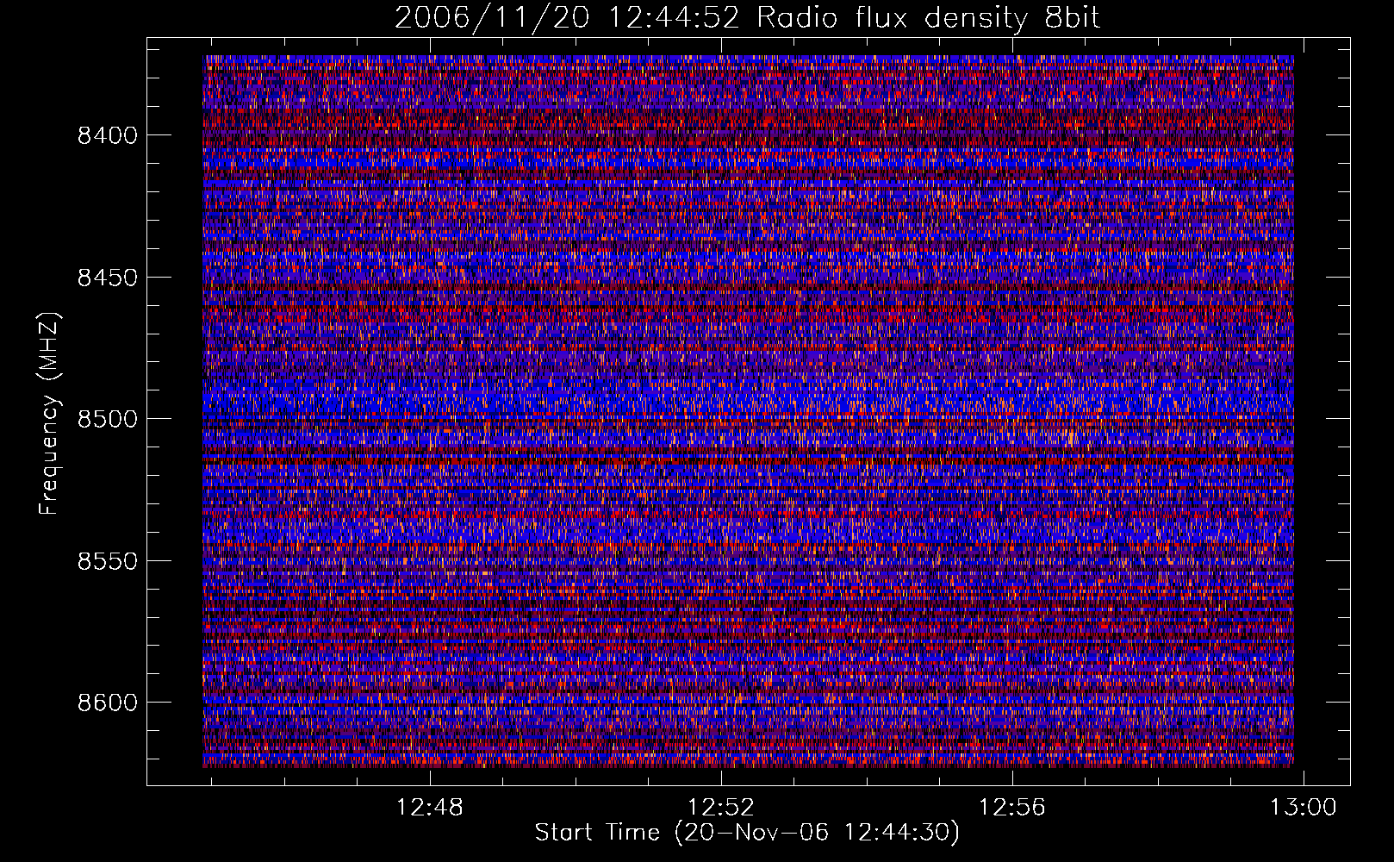Click the 12:48 time axis label
Image resolution: width=1394 pixels, height=862 pixels.
429,808
